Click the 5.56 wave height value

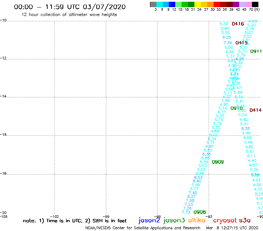click(226, 33)
